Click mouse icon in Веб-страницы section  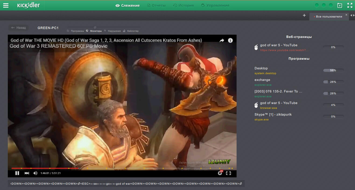coord(256,47)
